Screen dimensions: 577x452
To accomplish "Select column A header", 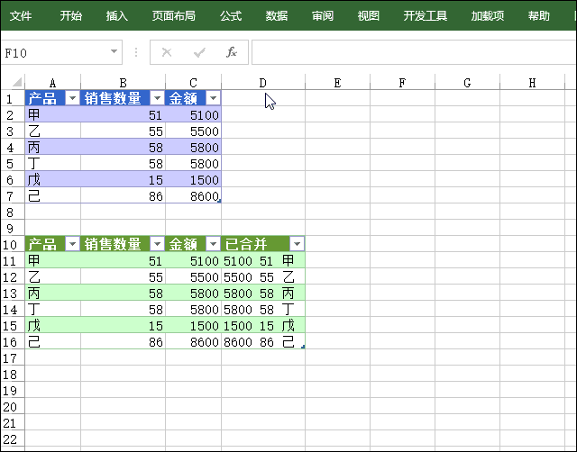I will [x=52, y=83].
